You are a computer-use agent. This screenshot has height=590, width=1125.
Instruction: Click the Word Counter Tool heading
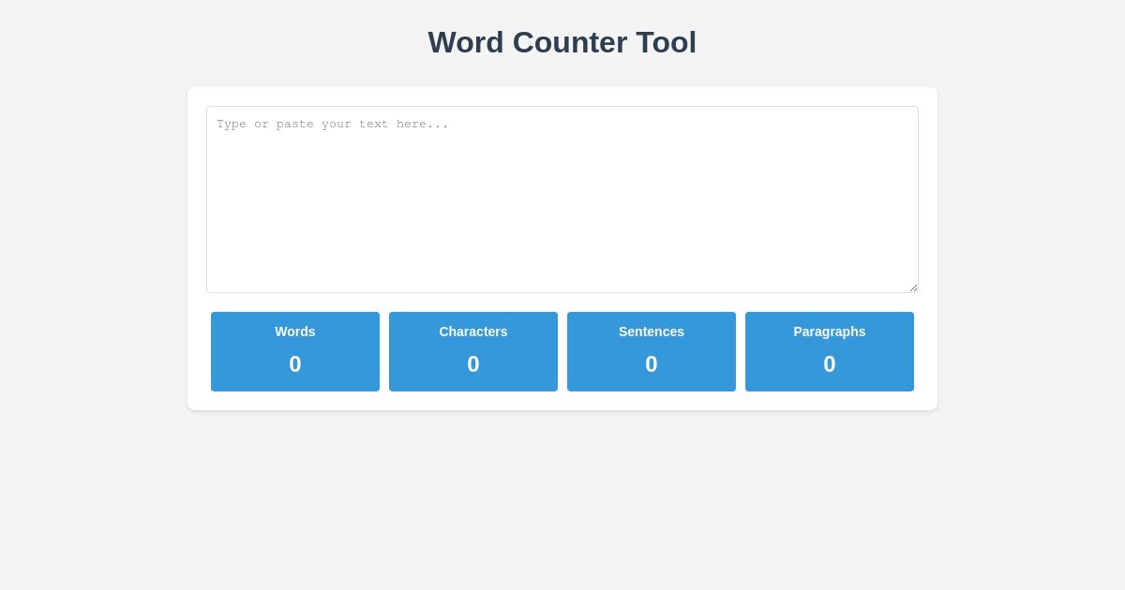coord(562,42)
